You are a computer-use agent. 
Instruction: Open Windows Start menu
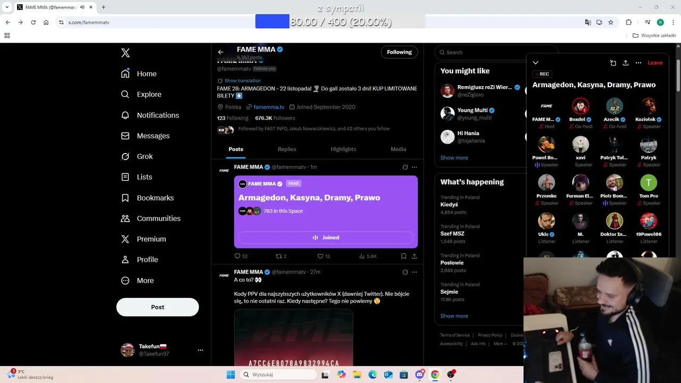(x=230, y=374)
